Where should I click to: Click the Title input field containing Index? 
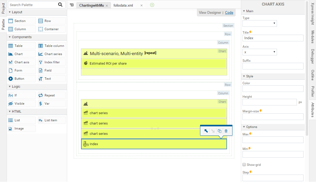click(273, 38)
